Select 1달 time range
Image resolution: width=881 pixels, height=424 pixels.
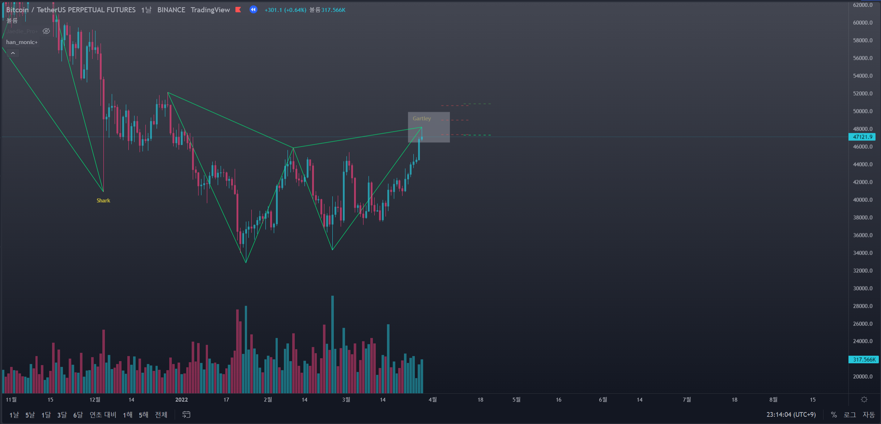point(46,415)
